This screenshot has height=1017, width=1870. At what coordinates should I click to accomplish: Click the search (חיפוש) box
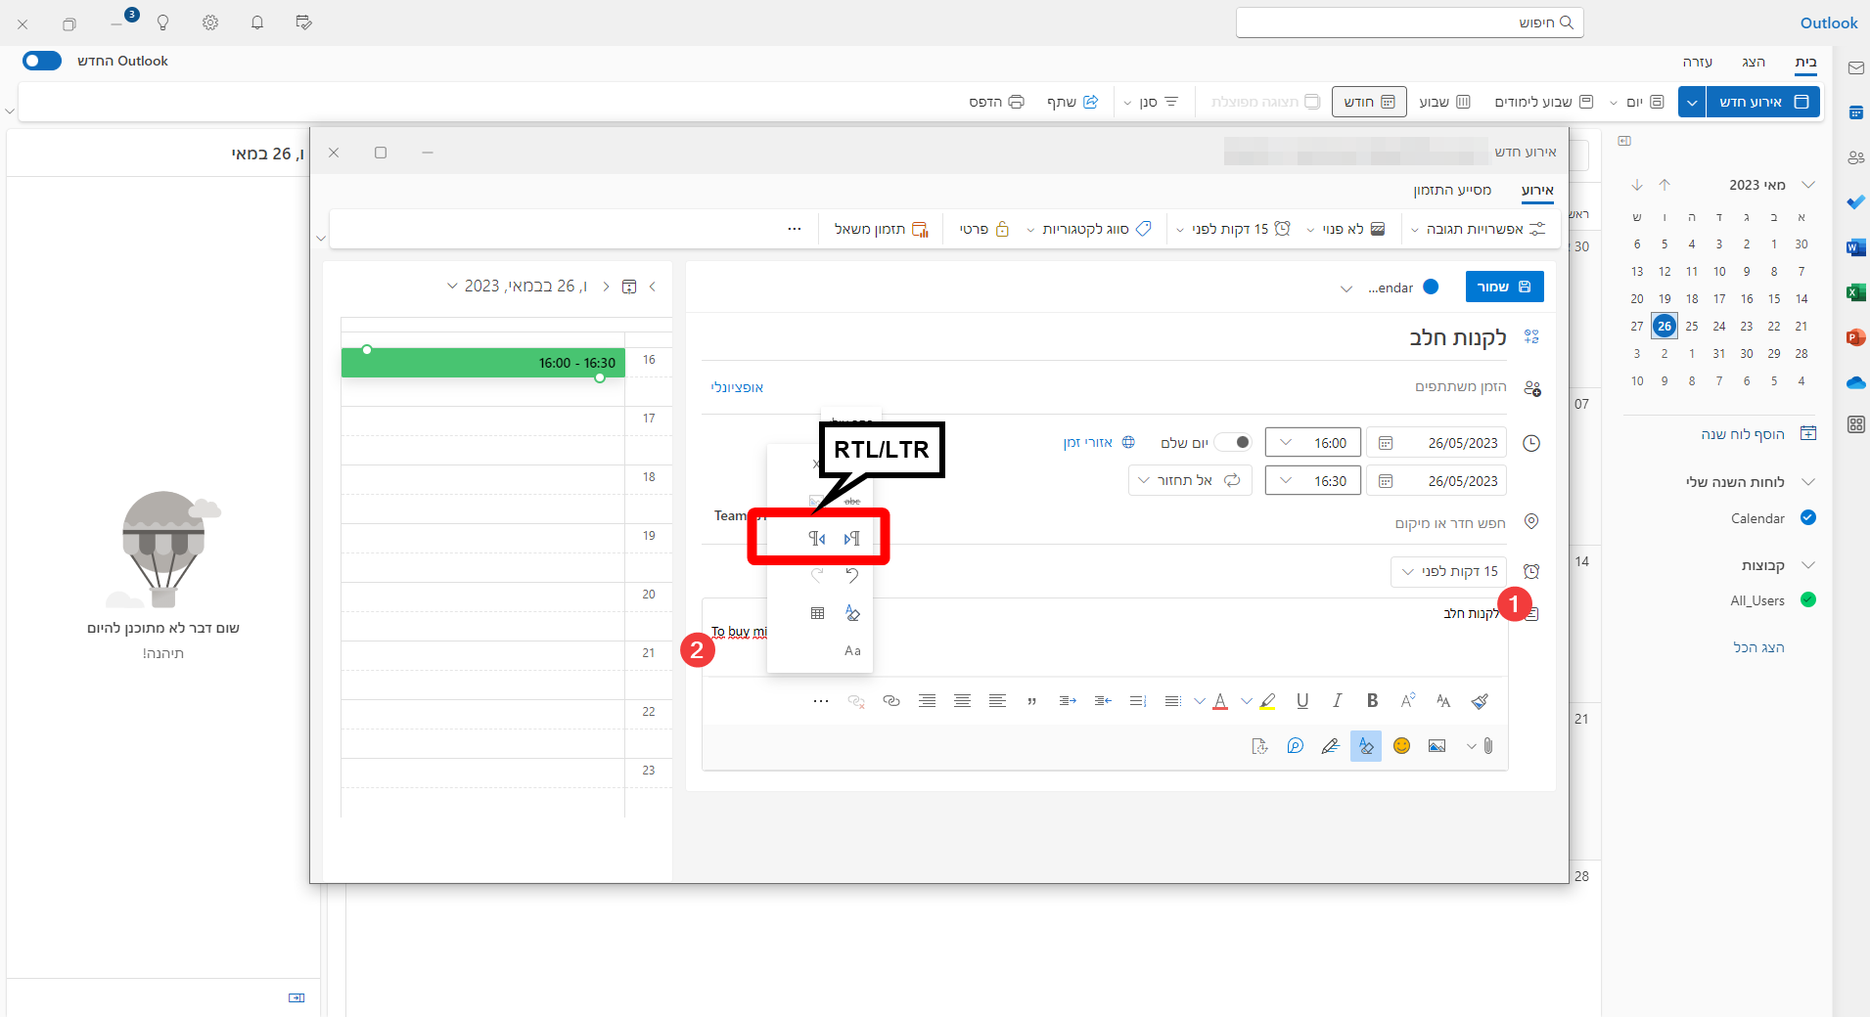point(1409,22)
